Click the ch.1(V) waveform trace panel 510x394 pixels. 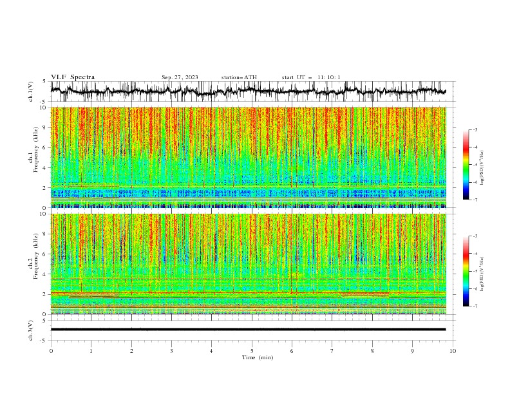click(x=253, y=91)
